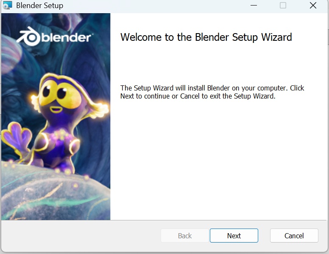Viewport: 329px width, 254px height.
Task: Click the Next button to continue
Action: coord(234,235)
